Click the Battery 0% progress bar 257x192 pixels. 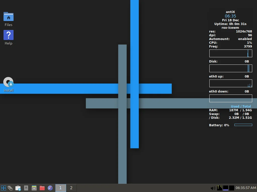[243, 125]
